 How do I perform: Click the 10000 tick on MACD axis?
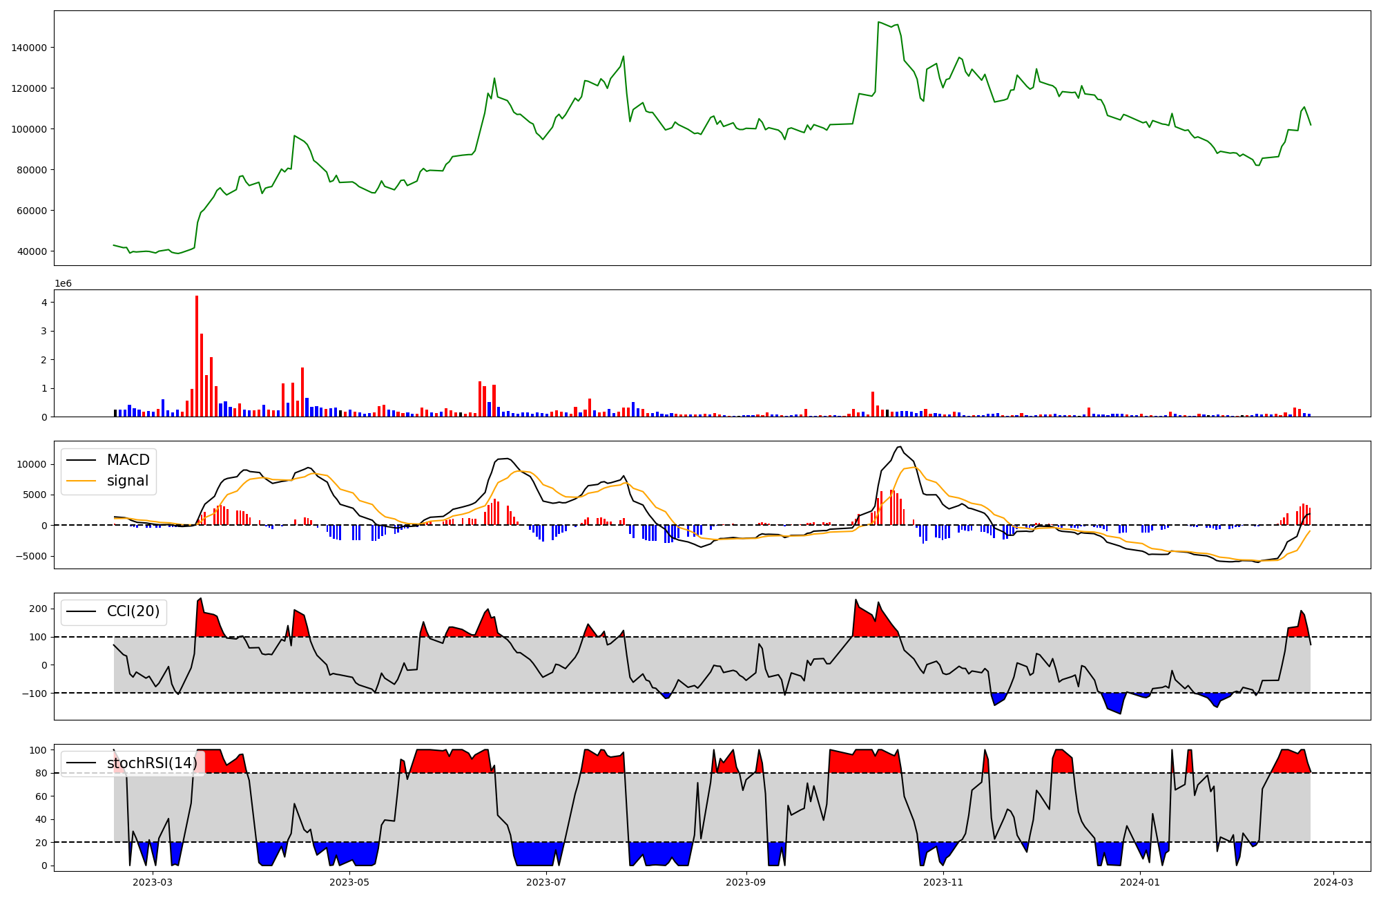[x=33, y=464]
